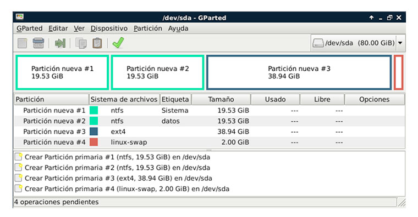Sort by the Libre column header
This screenshot has height=217, width=418.
322,99
